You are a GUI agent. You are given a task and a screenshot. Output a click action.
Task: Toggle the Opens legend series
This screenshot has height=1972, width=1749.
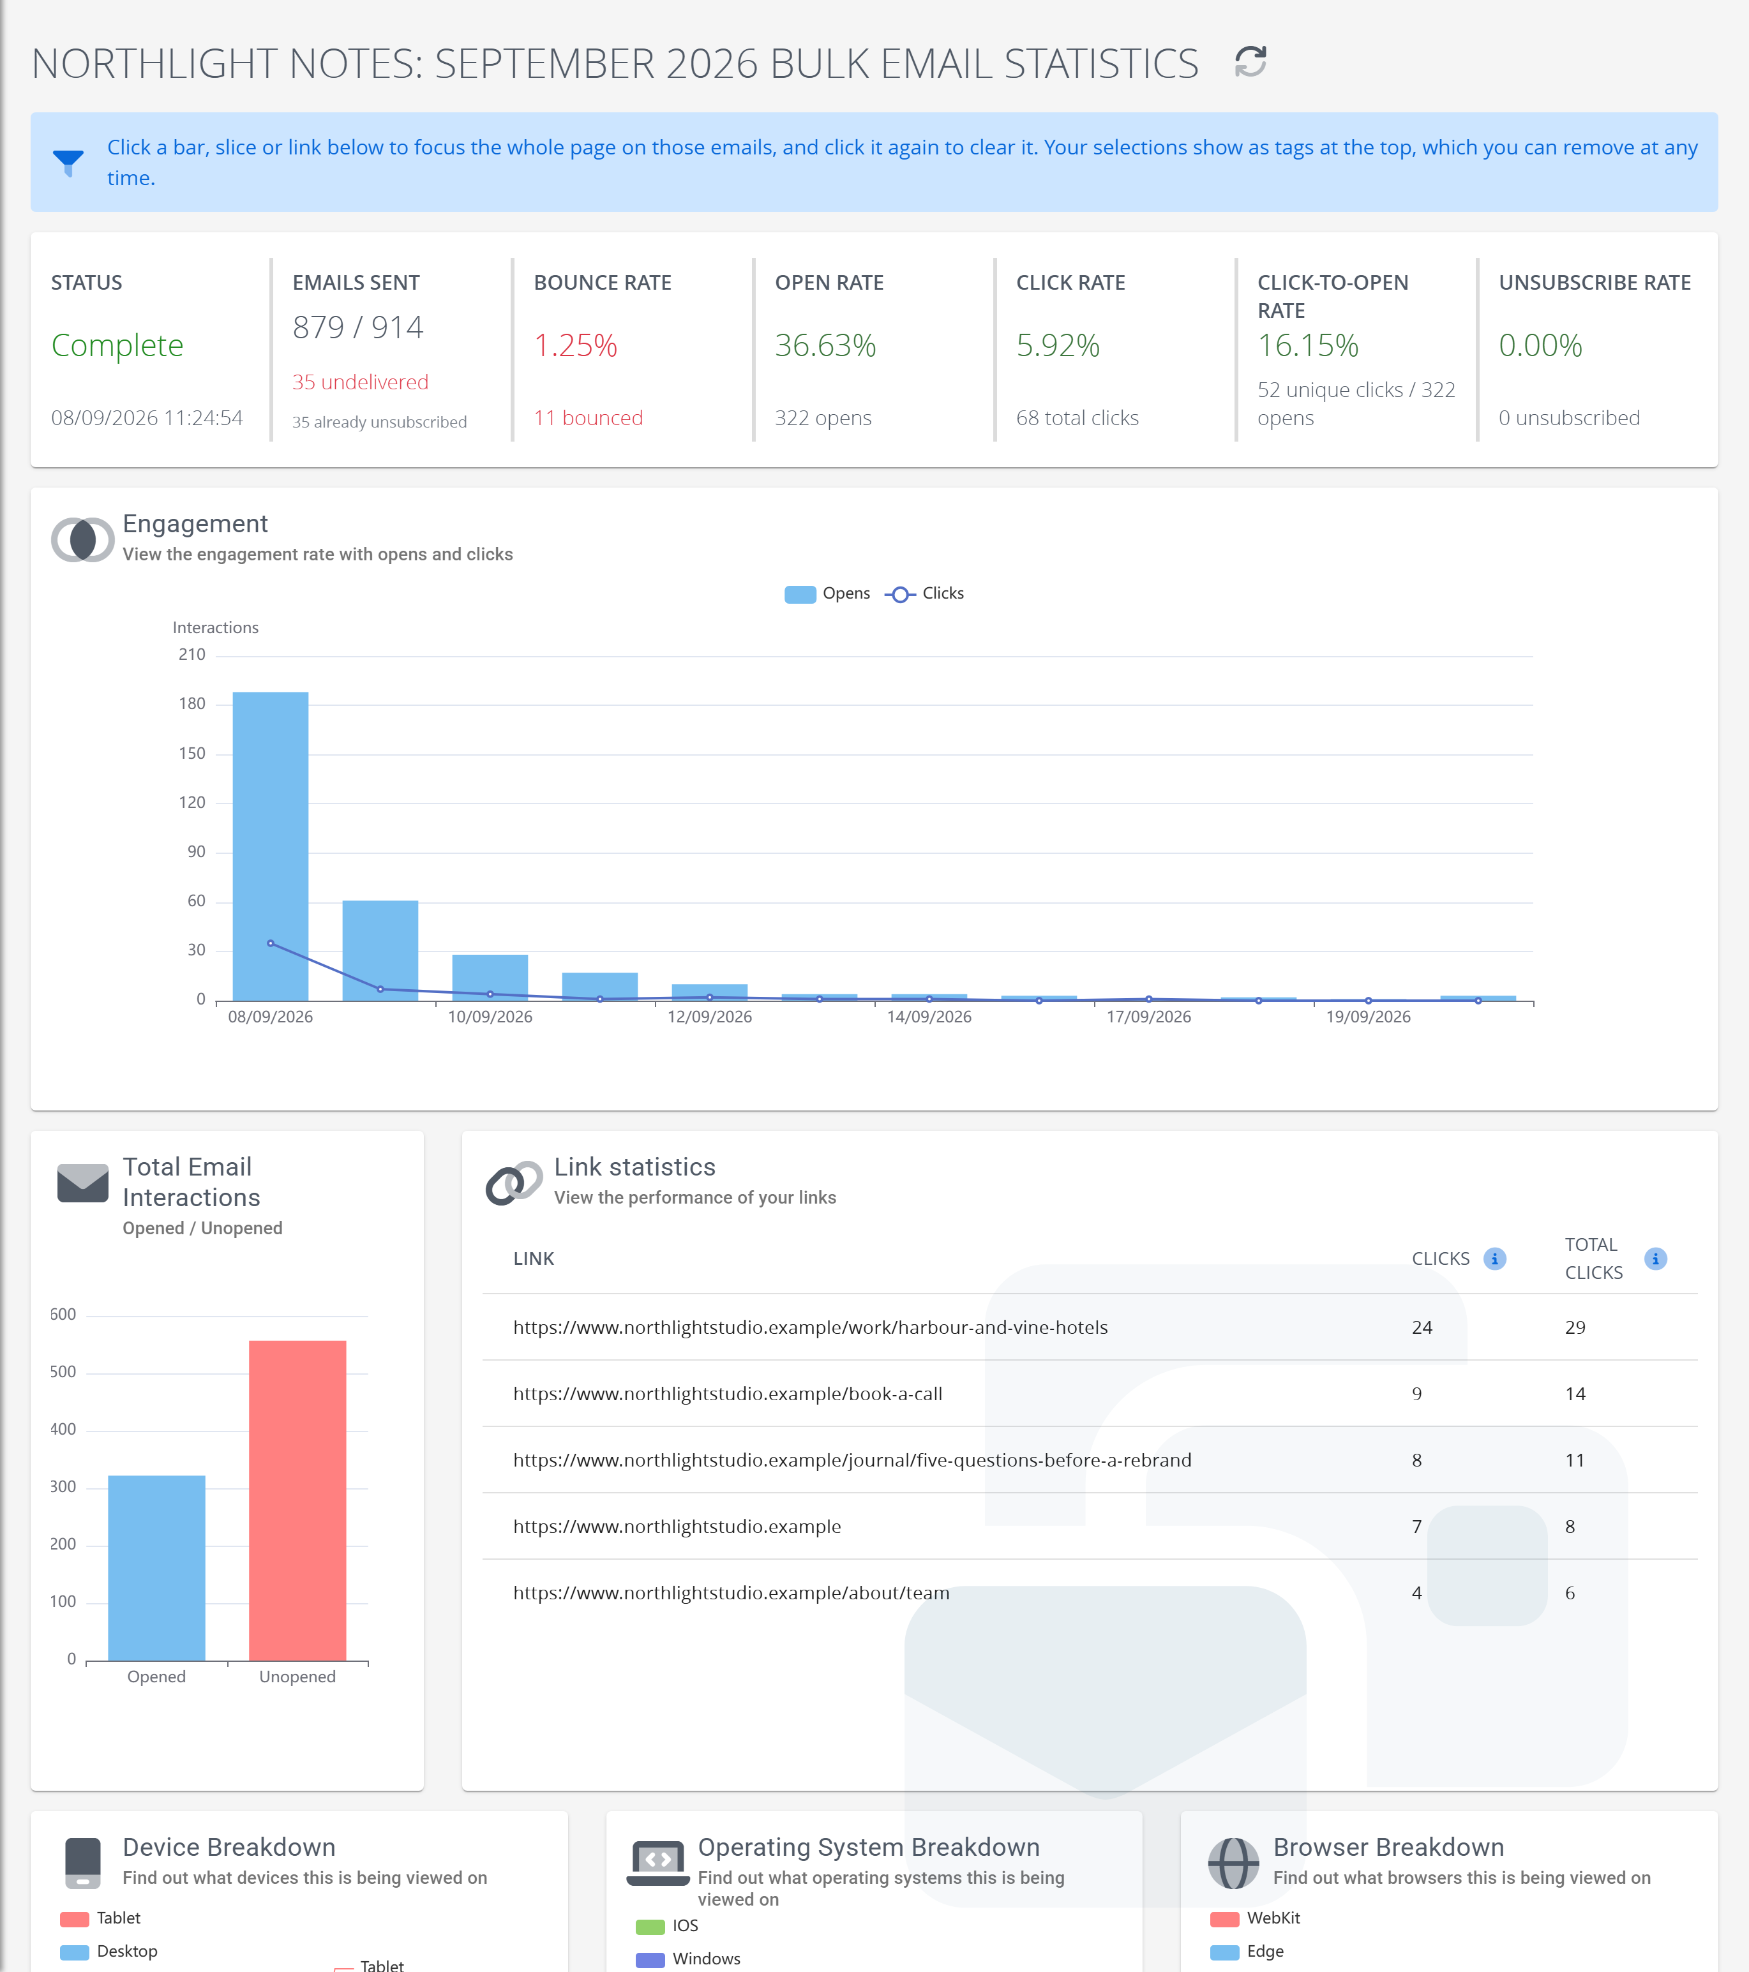point(827,594)
